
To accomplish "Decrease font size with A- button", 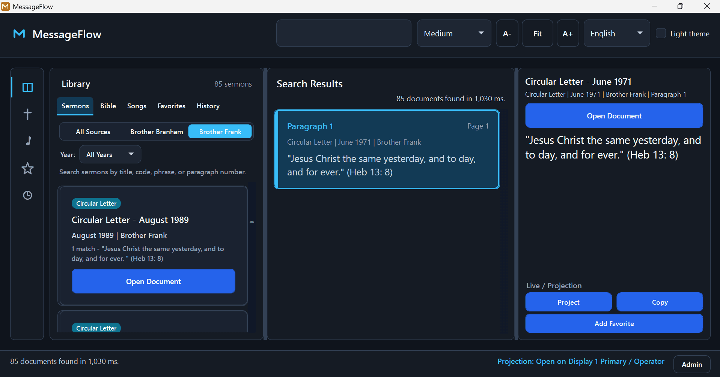I will click(507, 33).
